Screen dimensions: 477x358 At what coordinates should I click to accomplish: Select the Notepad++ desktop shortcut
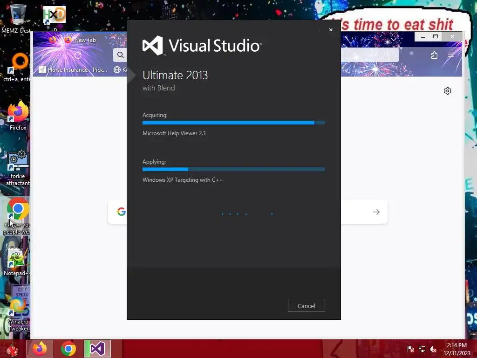[x=17, y=262]
